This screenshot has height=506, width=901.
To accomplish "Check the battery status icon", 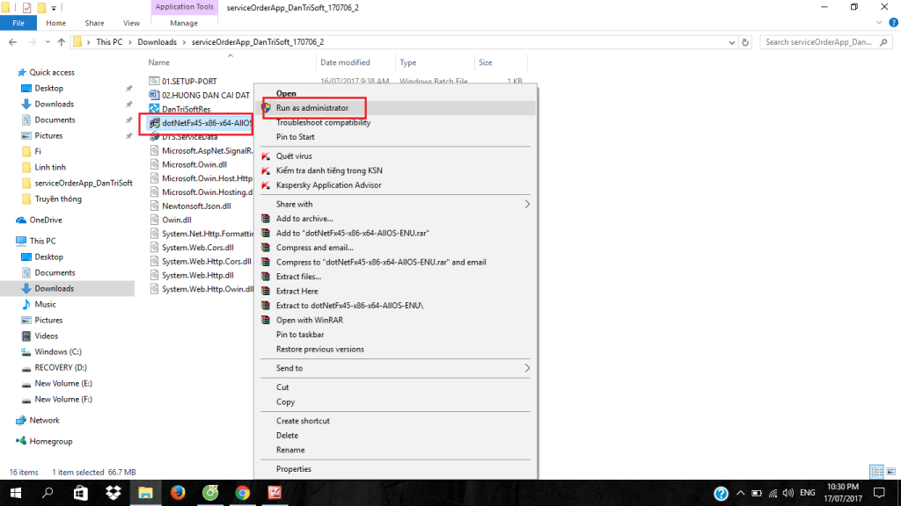I will [757, 493].
